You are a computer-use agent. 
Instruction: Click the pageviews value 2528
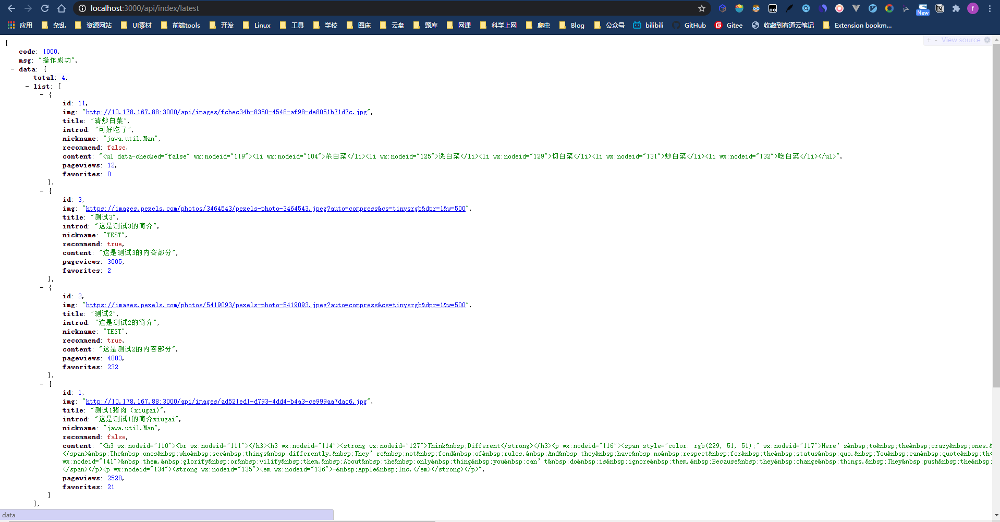click(x=115, y=478)
